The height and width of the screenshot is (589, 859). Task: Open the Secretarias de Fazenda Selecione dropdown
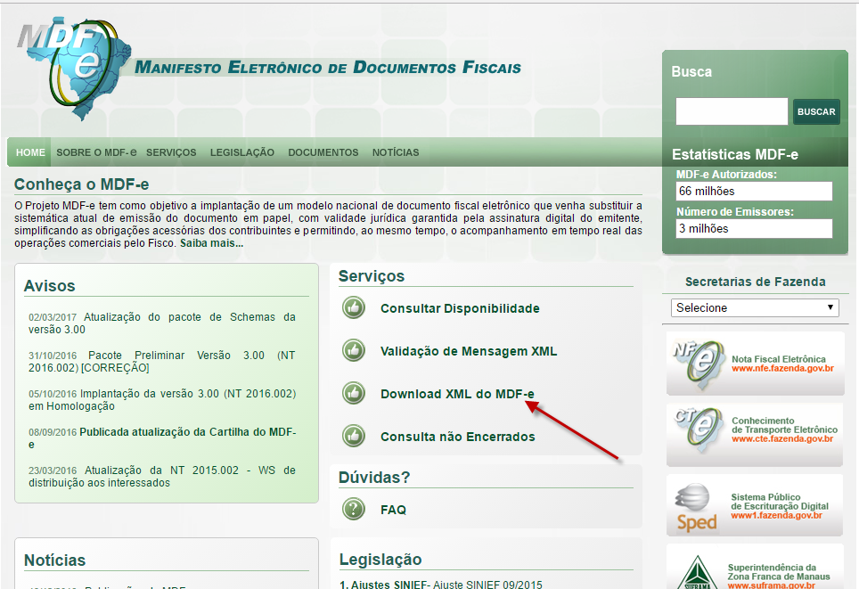tap(755, 307)
